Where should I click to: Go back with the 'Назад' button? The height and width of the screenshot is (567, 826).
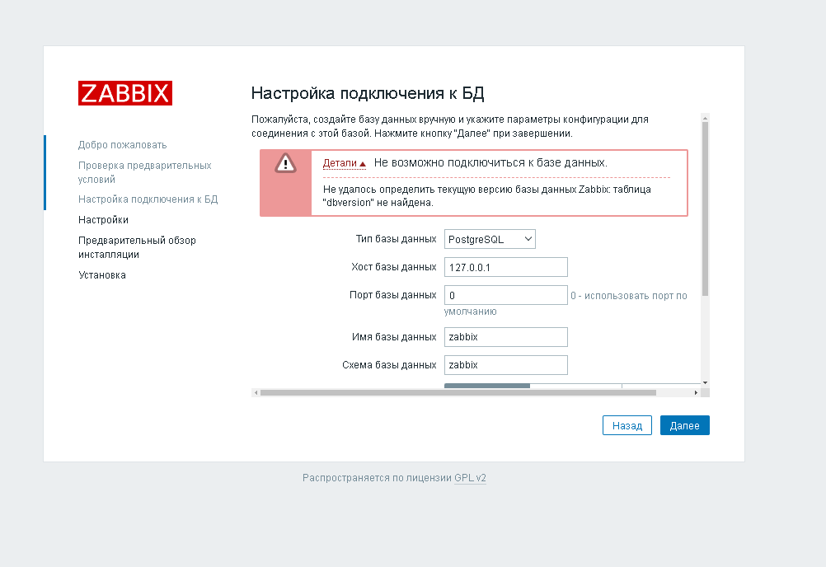tap(627, 425)
